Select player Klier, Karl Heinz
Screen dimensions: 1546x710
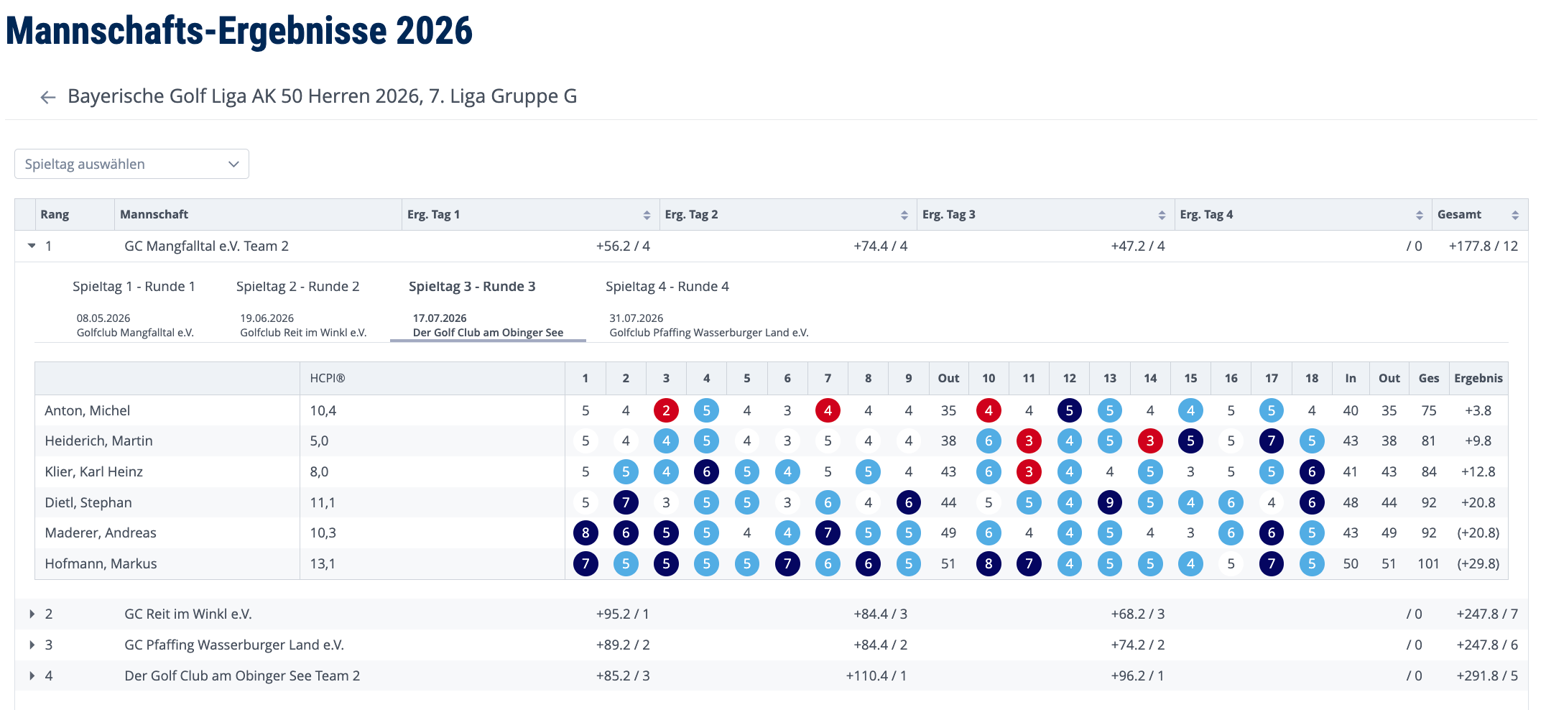pos(94,471)
